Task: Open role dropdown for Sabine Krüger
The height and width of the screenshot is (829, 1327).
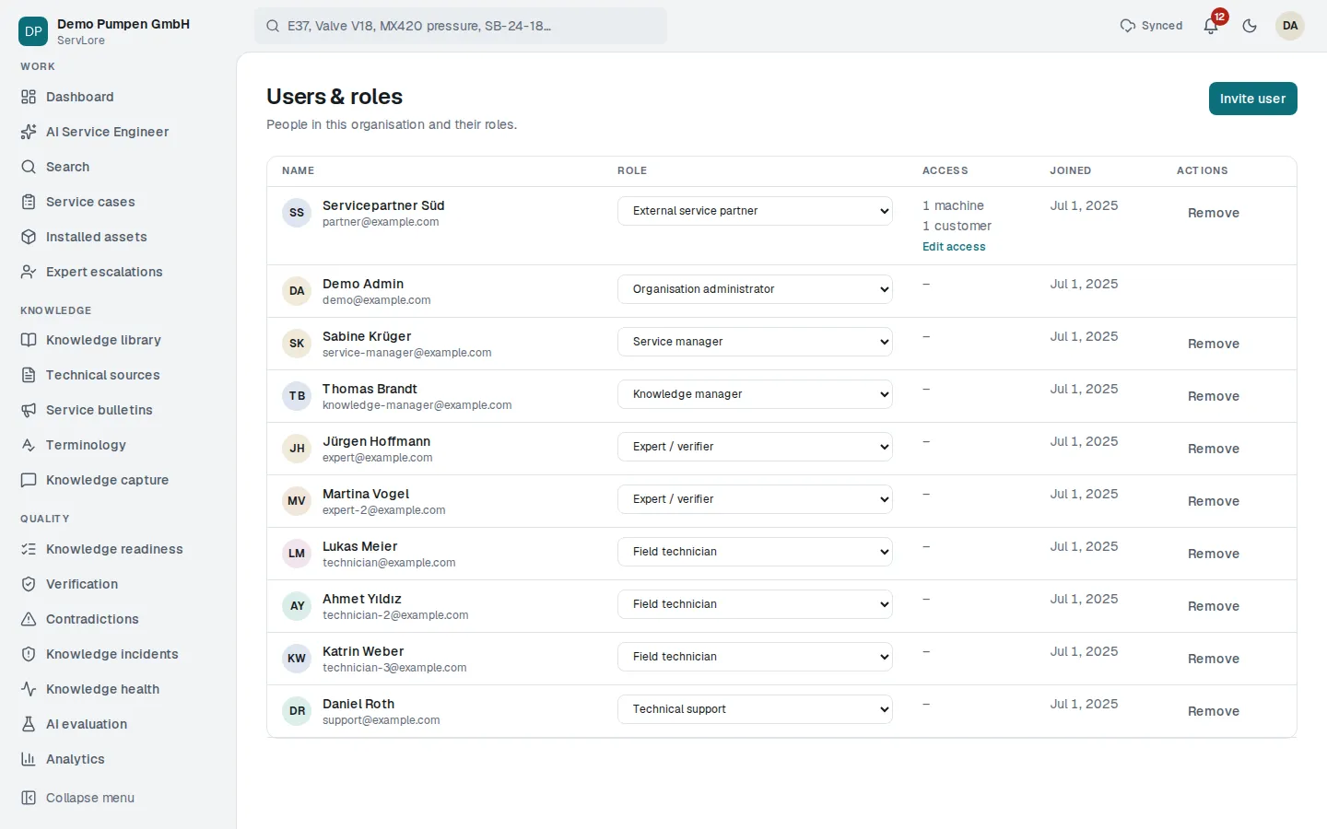Action: click(755, 342)
